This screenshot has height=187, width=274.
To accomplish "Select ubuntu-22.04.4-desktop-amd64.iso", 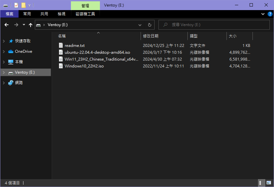I will pos(97,52).
